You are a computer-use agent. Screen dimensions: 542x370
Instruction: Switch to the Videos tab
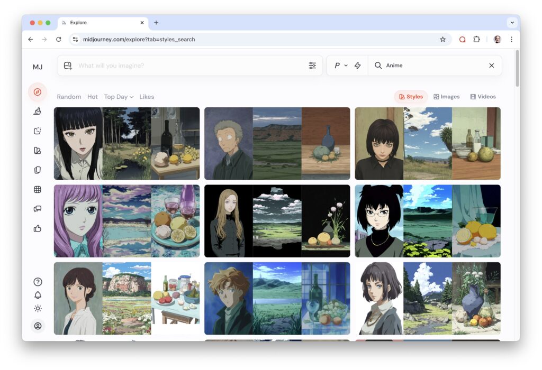click(483, 97)
